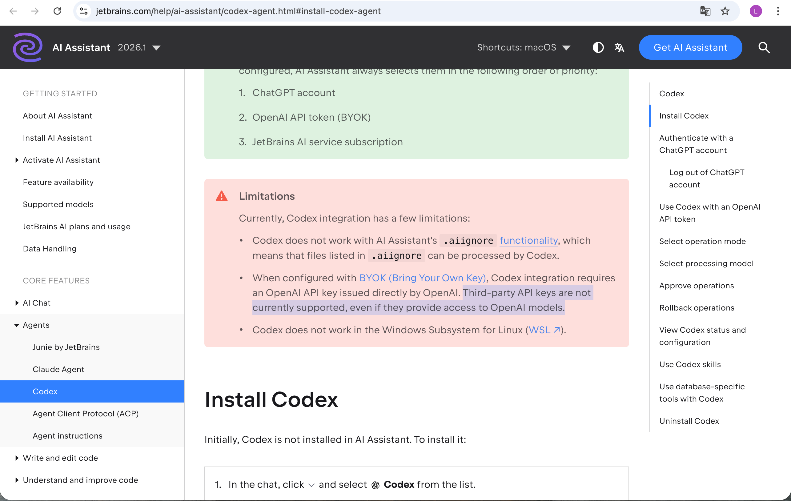Jump to Rollback operations section
This screenshot has width=791, height=501.
click(x=697, y=308)
